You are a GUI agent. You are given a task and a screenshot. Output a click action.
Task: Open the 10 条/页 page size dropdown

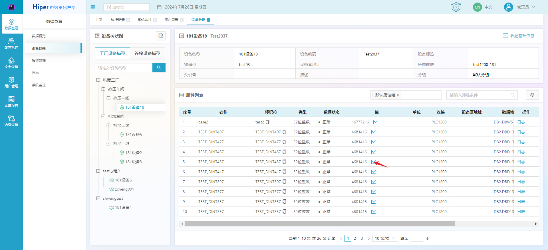385,238
